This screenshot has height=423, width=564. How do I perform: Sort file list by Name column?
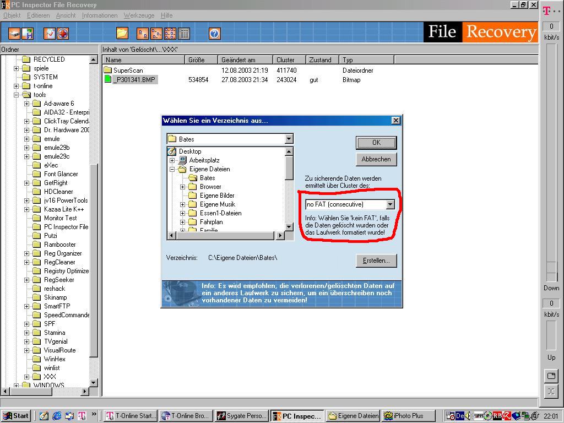coord(144,59)
